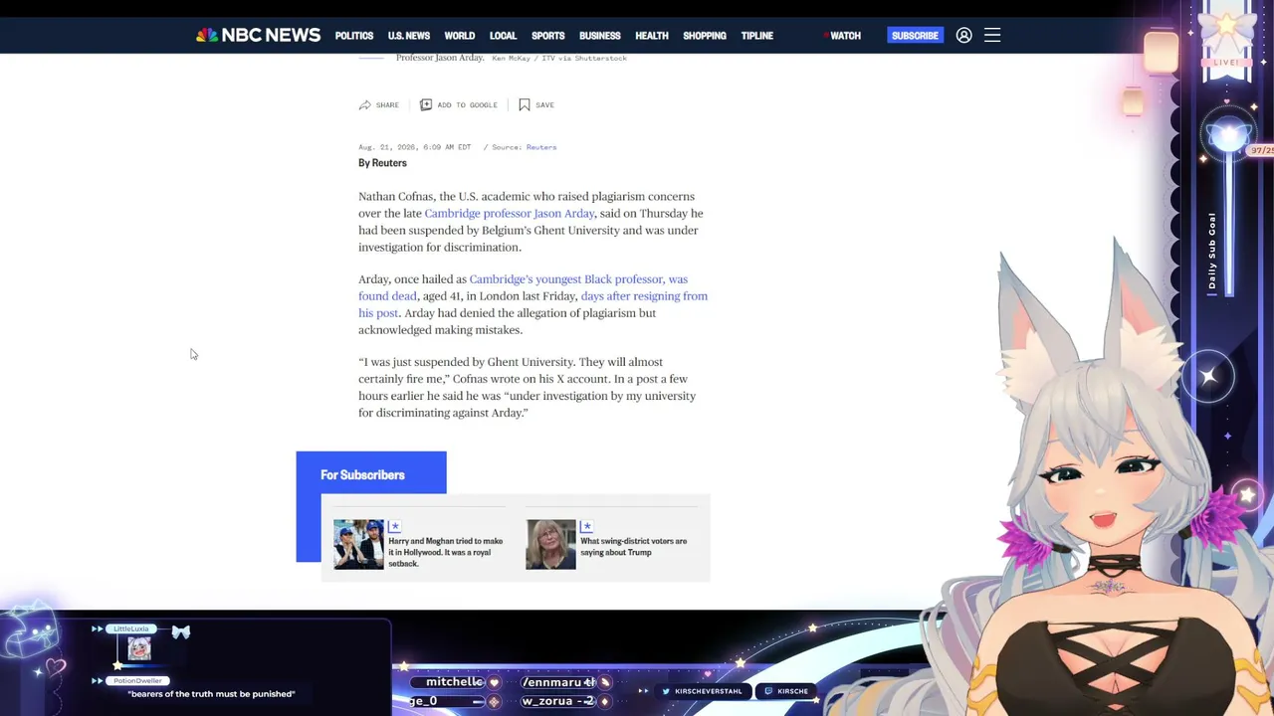The image size is (1274, 716).
Task: Go to the Health section
Action: 652,36
